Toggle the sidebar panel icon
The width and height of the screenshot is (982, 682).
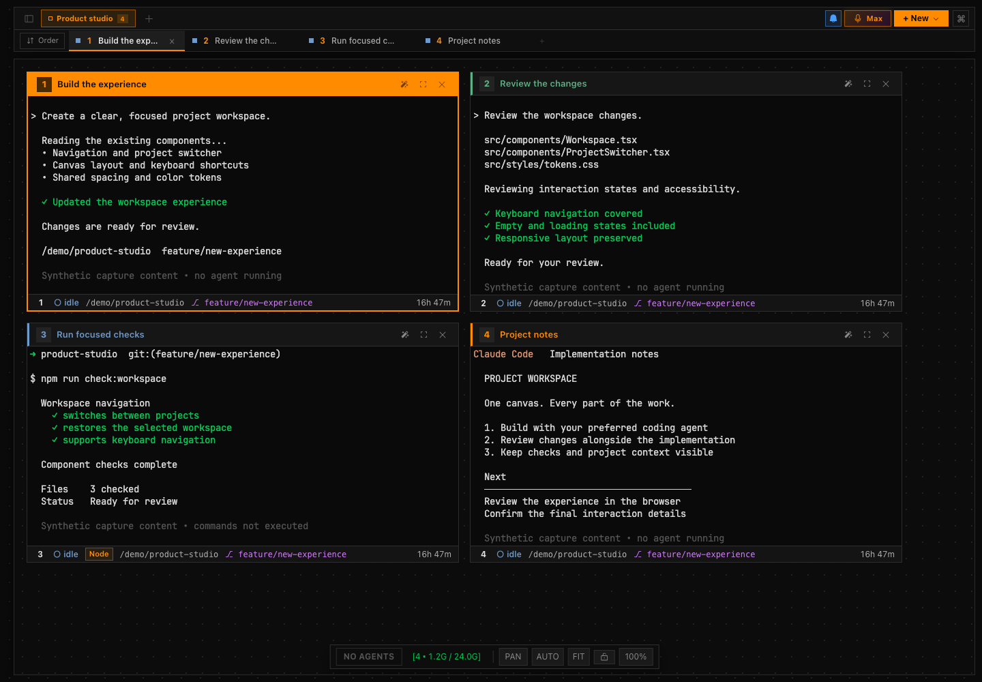[x=29, y=18]
